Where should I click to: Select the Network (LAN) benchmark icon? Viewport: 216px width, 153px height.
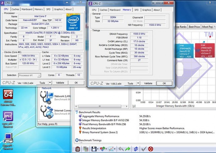(x=47, y=97)
